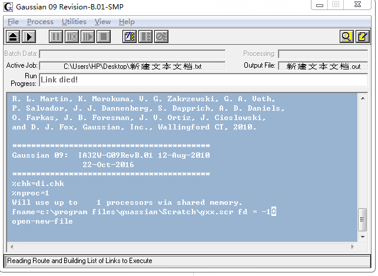Start the current job with play icon

(x=29, y=36)
